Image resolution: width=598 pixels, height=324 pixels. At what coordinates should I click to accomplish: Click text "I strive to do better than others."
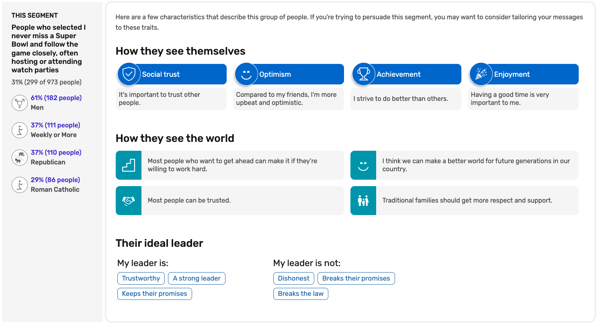point(401,98)
